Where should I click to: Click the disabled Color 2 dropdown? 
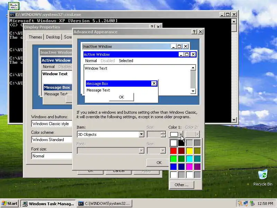(x=193, y=135)
